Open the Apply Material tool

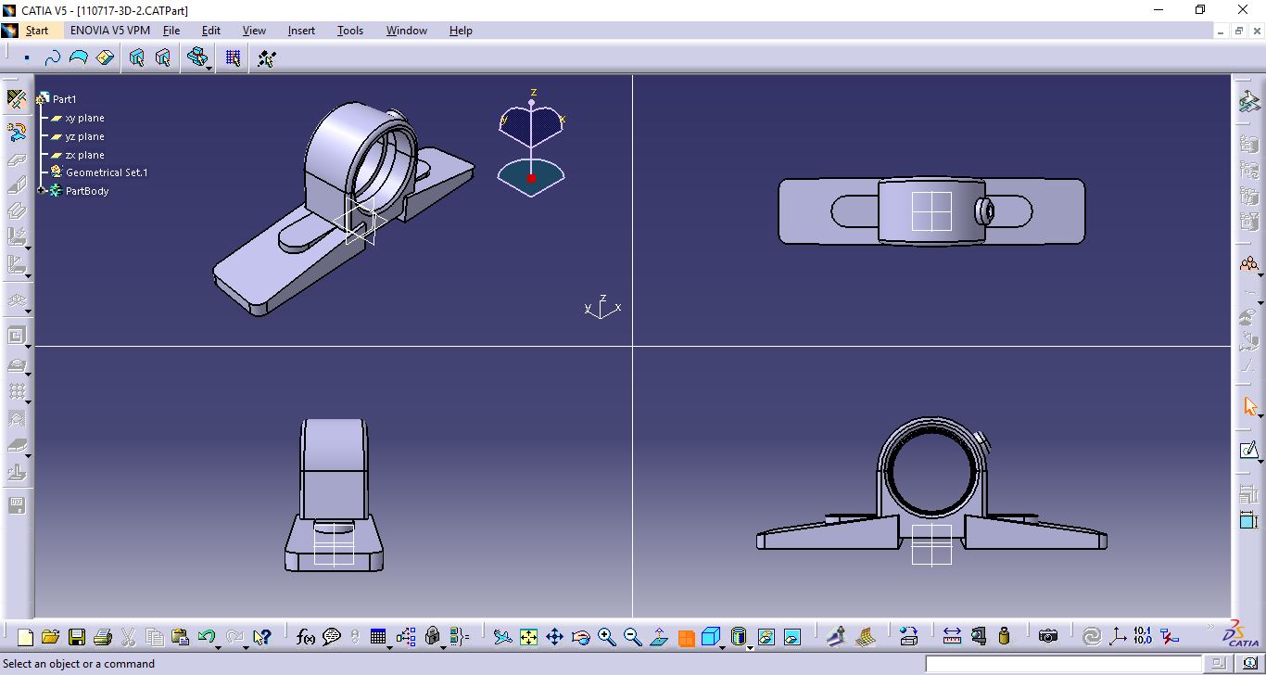864,637
